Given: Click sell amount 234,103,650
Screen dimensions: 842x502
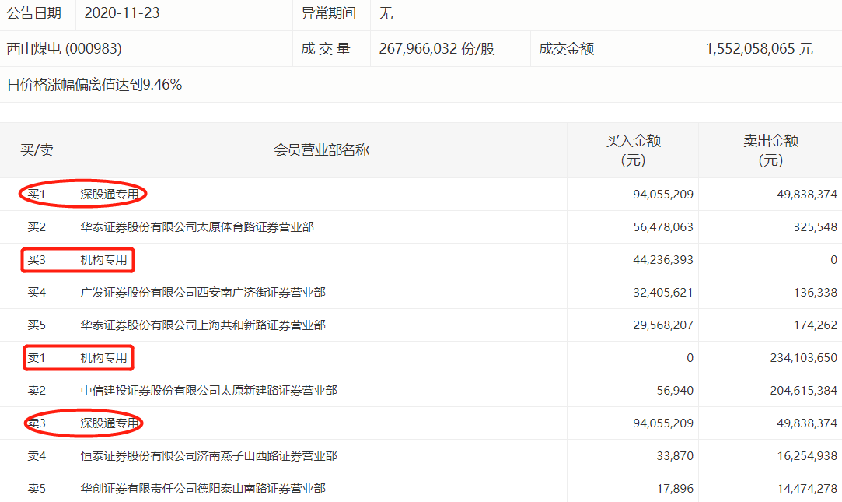Looking at the screenshot, I should tap(804, 358).
